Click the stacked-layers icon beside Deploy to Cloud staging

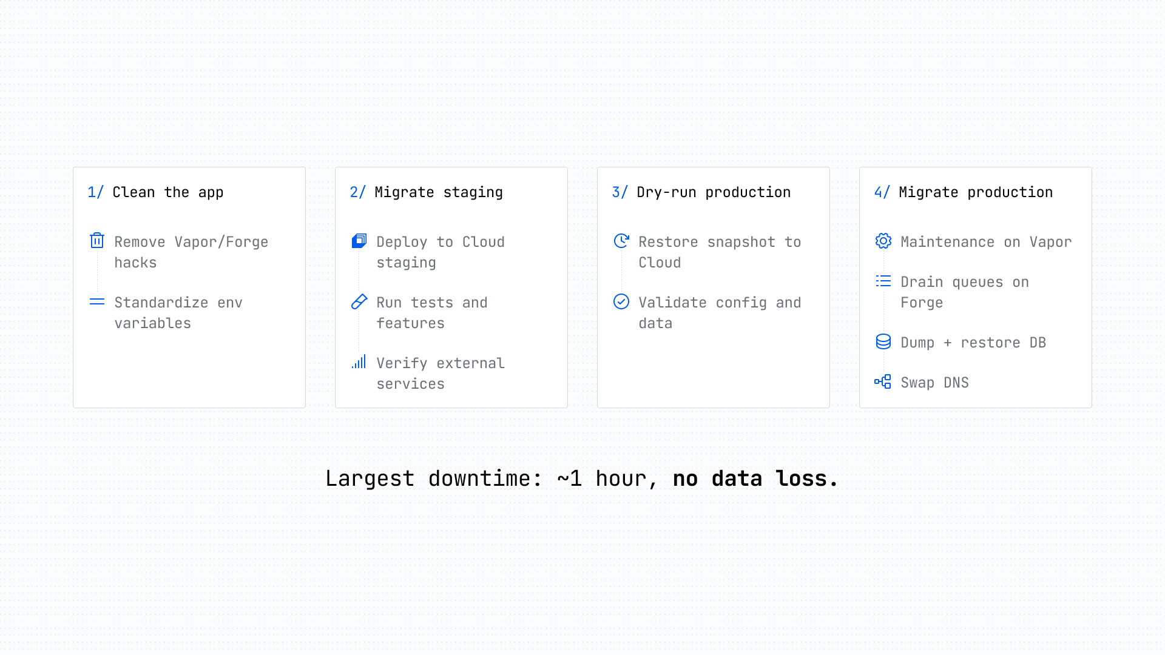point(359,241)
